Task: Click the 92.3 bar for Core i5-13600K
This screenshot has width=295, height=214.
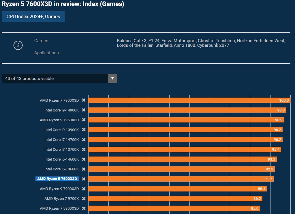Action: pos(182,169)
